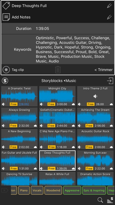This screenshot has height=205, width=115.
Task: Preview A Dramatic Twist with speaker icon
Action: coord(3,104)
